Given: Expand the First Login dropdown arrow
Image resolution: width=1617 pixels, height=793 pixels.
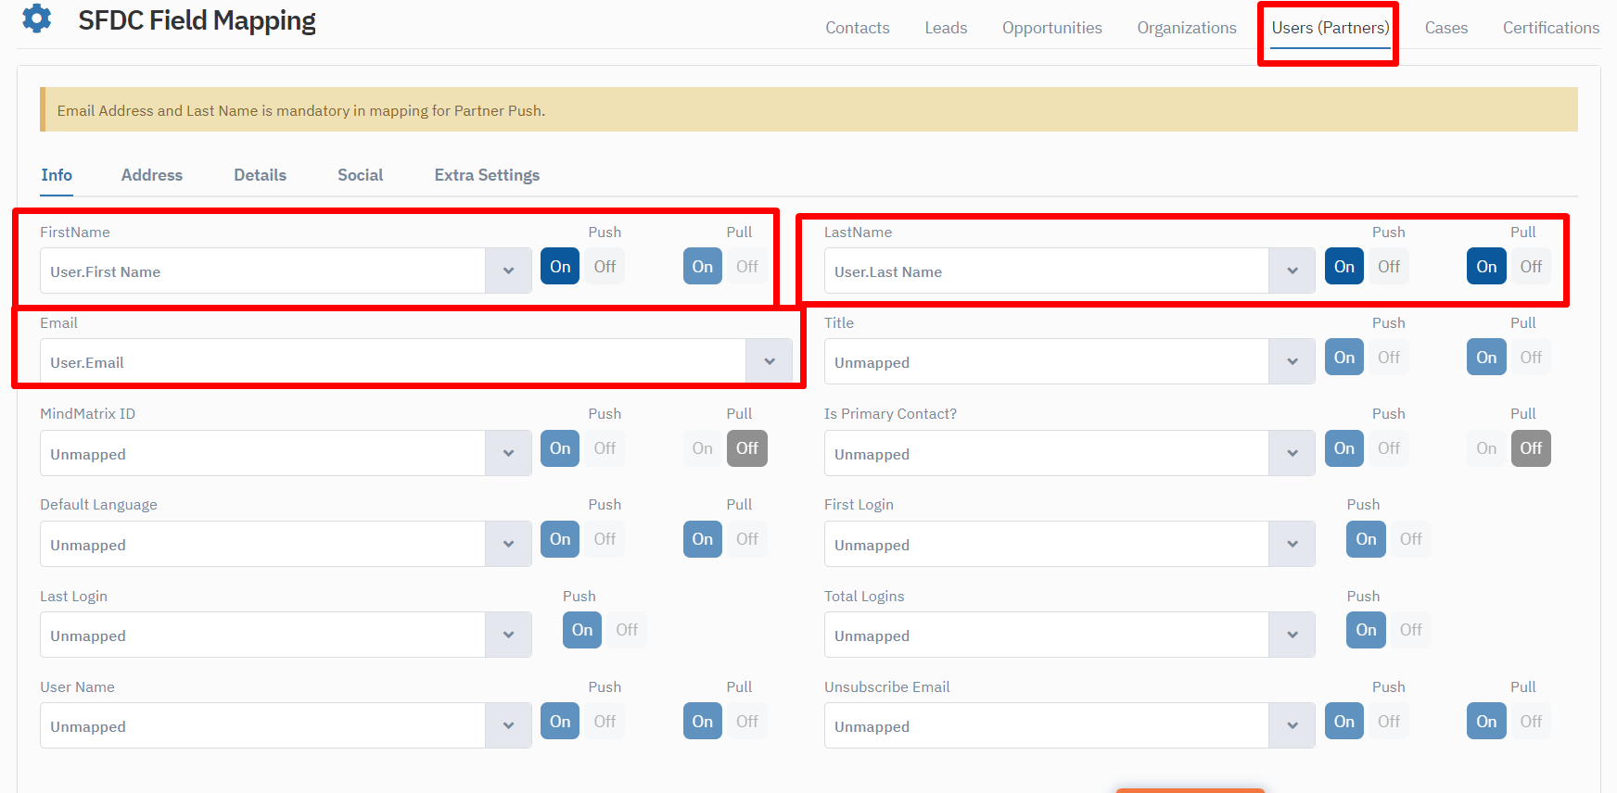Looking at the screenshot, I should coord(1292,544).
